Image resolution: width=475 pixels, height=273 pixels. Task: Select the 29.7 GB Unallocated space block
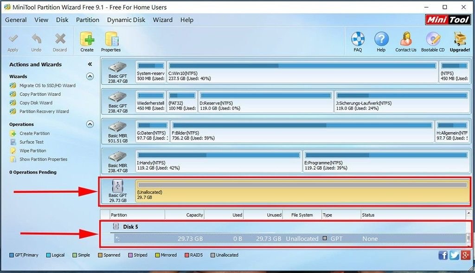(x=302, y=190)
